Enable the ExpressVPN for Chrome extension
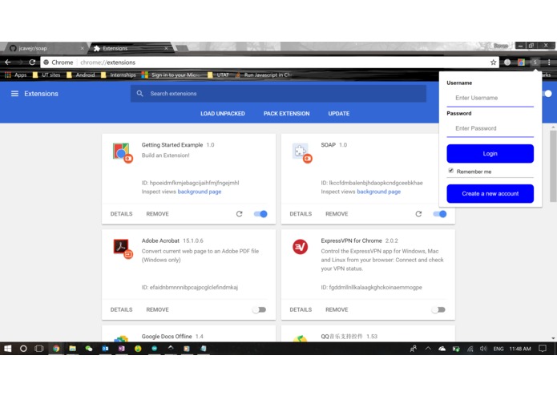The height and width of the screenshot is (396, 557). coord(438,309)
